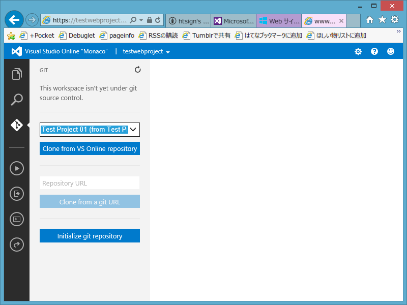Image resolution: width=407 pixels, height=305 pixels.
Task: Click Initialize git repository button
Action: 90,236
